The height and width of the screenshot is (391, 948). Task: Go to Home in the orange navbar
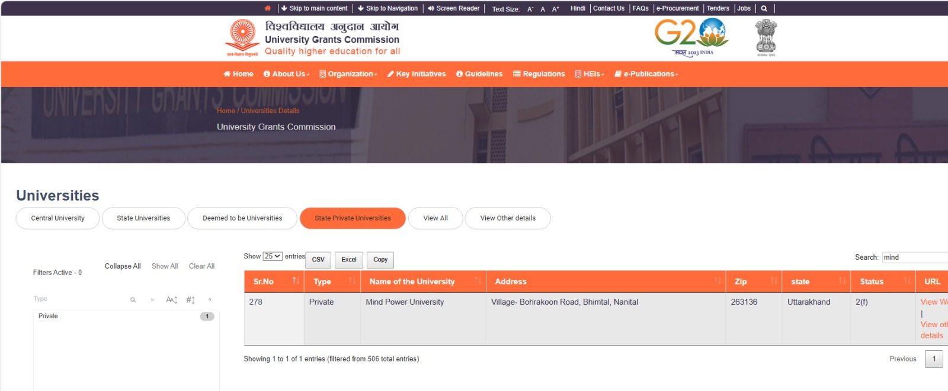(238, 74)
